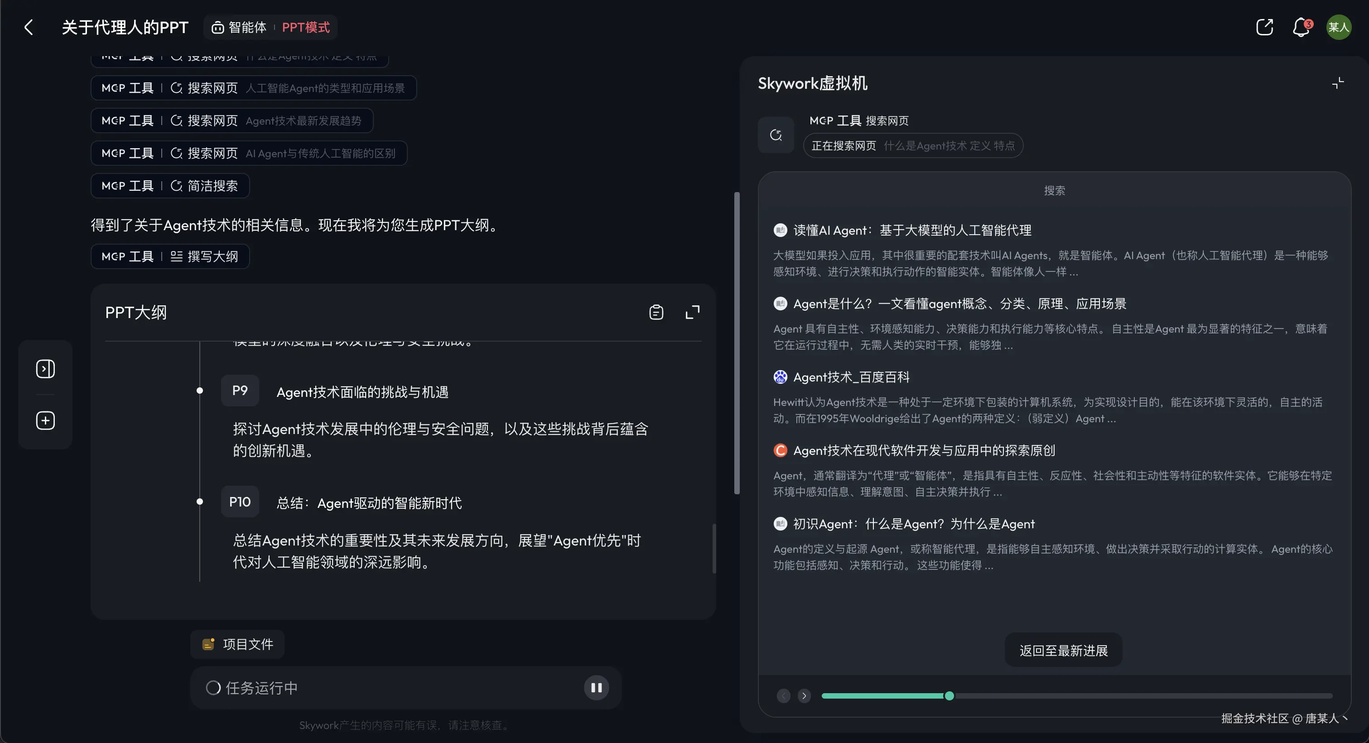Toggle the left sidebar panel icon
Screen dimensions: 1369x743
point(45,369)
